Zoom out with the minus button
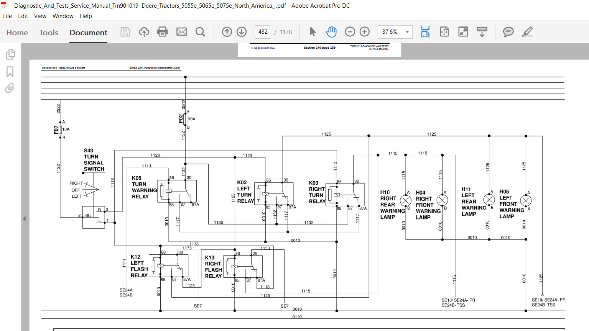The width and height of the screenshot is (589, 331). click(x=350, y=32)
